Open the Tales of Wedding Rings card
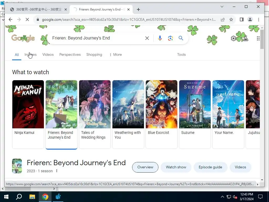Image resolution: width=269 pixels, height=202 pixels. coord(95,114)
